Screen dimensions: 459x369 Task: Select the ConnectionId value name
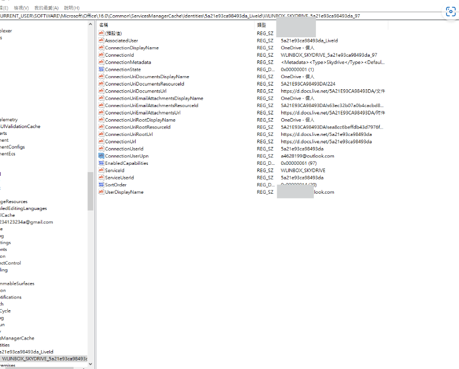(119, 55)
